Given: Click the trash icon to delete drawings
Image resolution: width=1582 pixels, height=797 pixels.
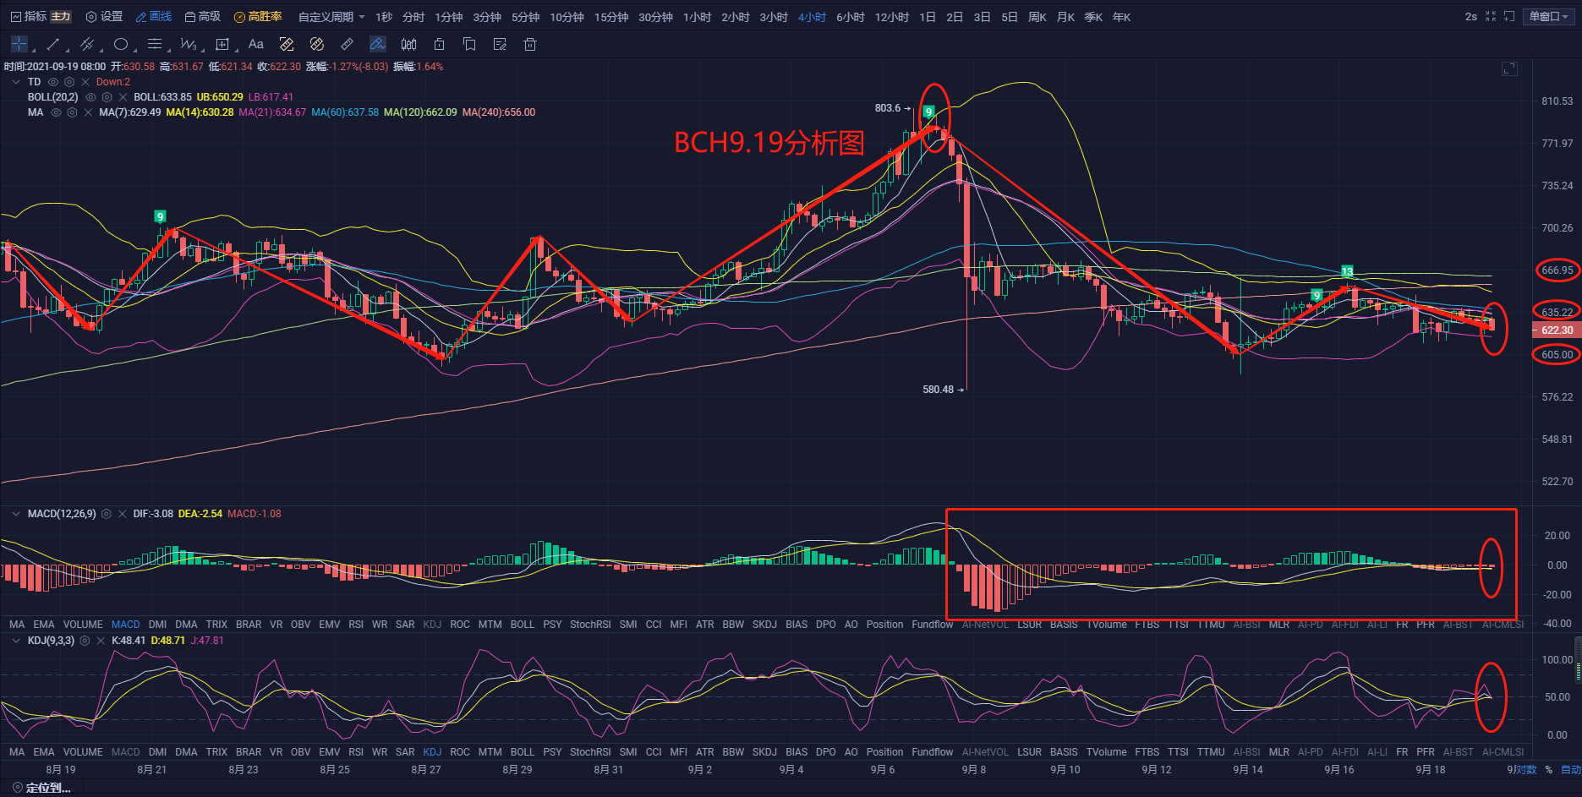Looking at the screenshot, I should [x=530, y=44].
